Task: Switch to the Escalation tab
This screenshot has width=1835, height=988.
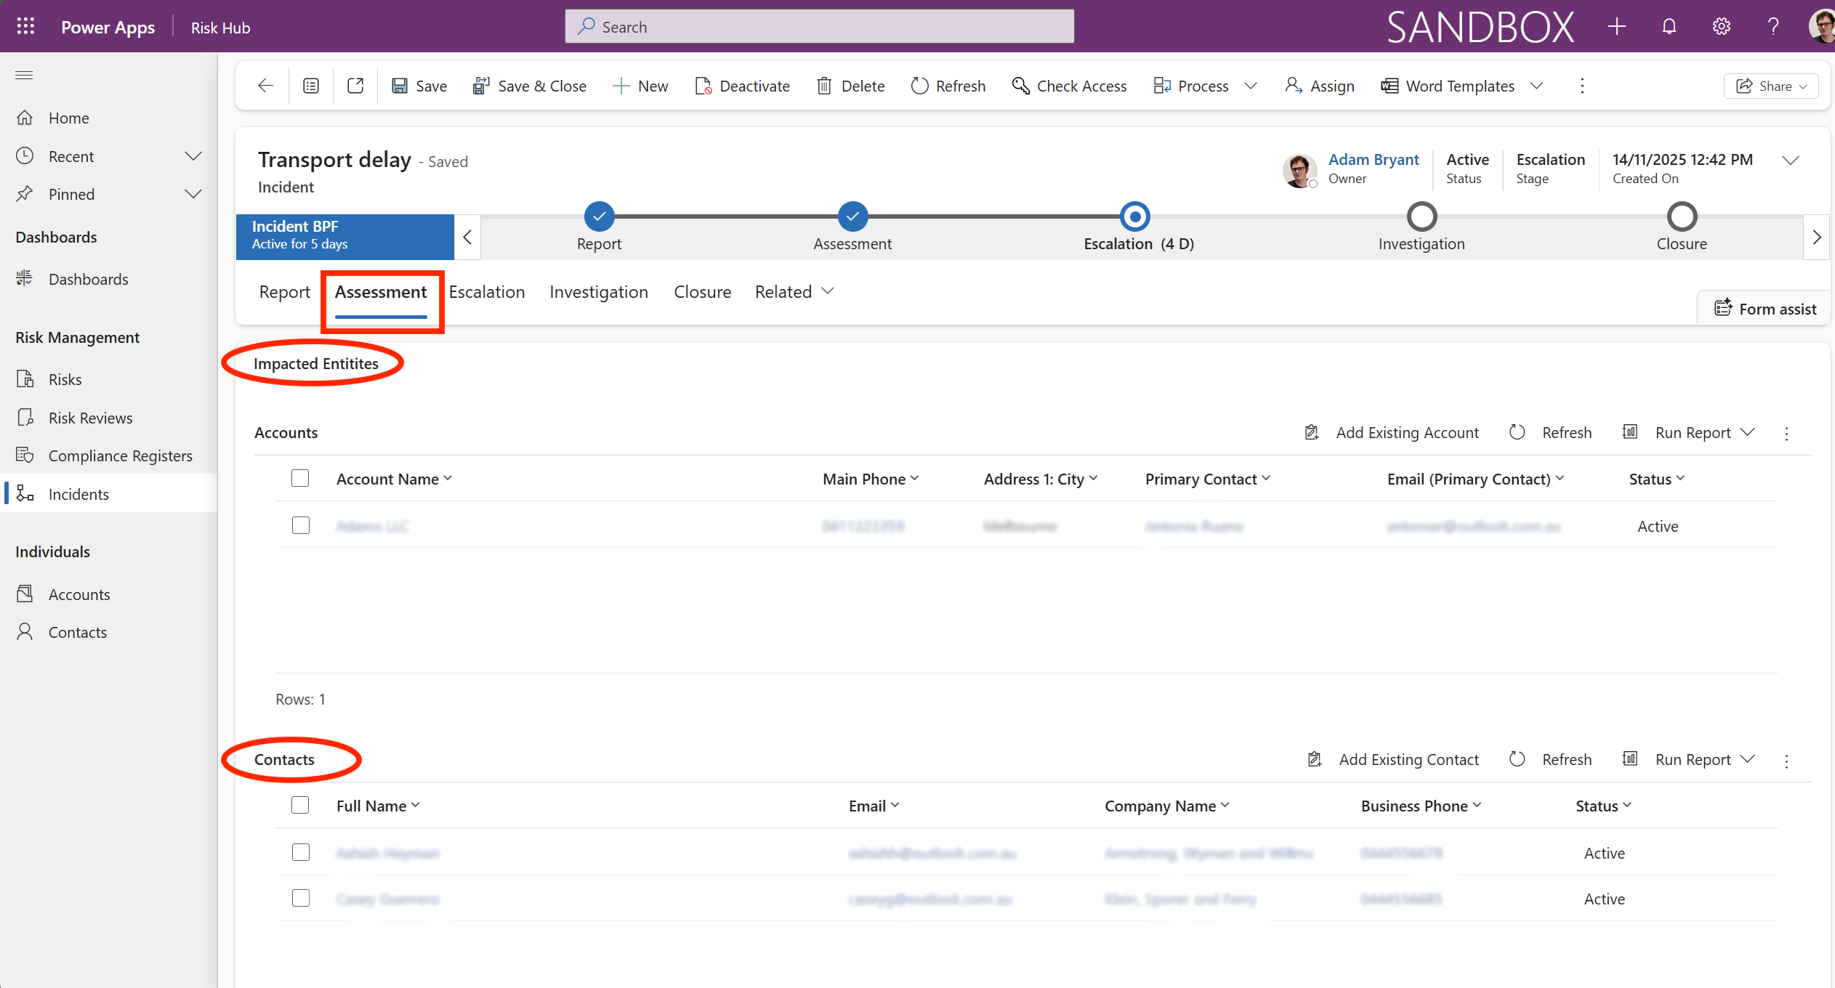Action: click(487, 291)
